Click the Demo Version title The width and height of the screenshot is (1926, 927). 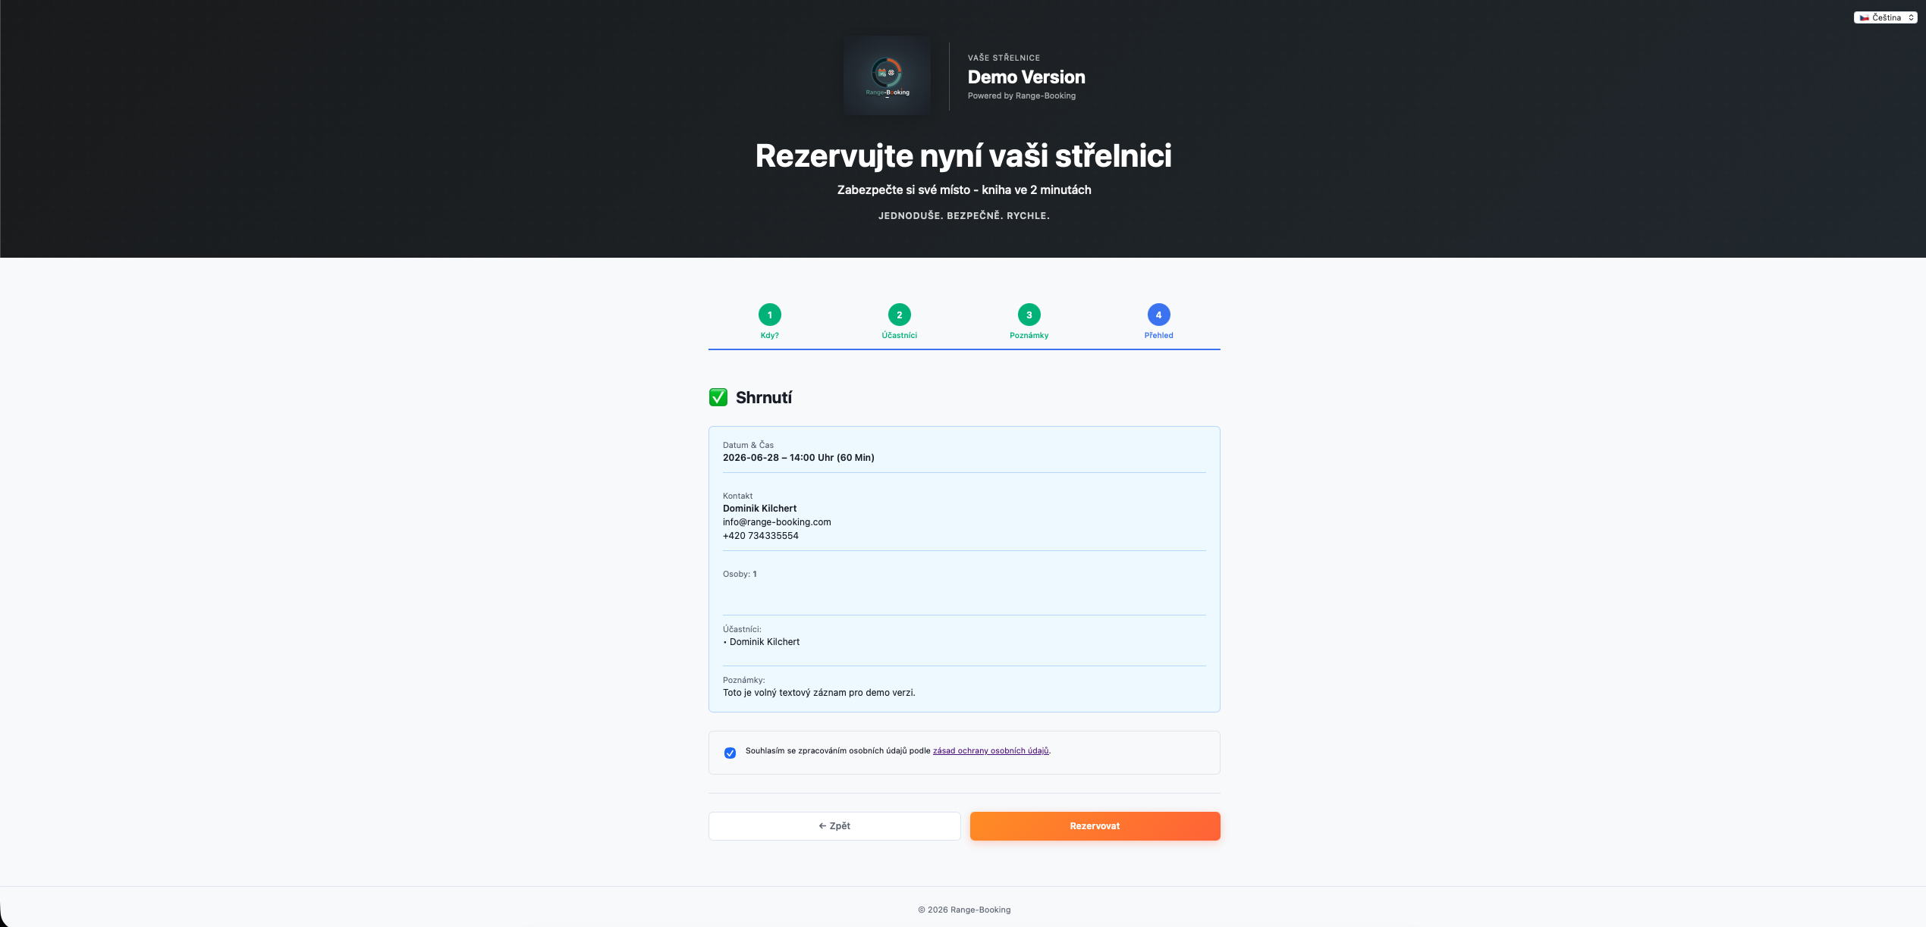[1026, 77]
